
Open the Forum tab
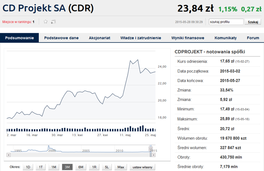click(253, 38)
